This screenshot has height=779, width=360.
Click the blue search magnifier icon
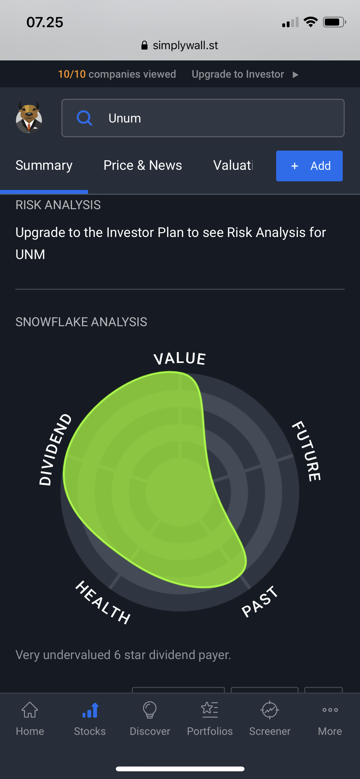click(x=84, y=118)
